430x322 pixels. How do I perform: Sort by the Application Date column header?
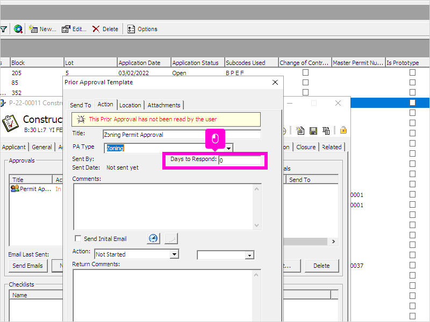144,63
